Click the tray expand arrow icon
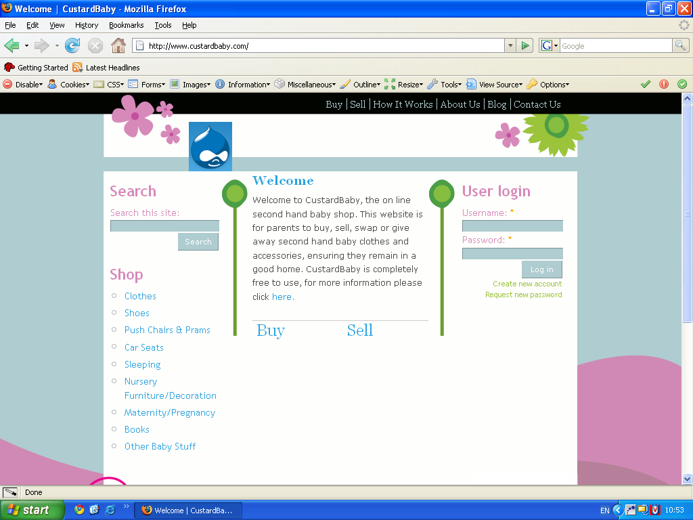 click(x=618, y=511)
